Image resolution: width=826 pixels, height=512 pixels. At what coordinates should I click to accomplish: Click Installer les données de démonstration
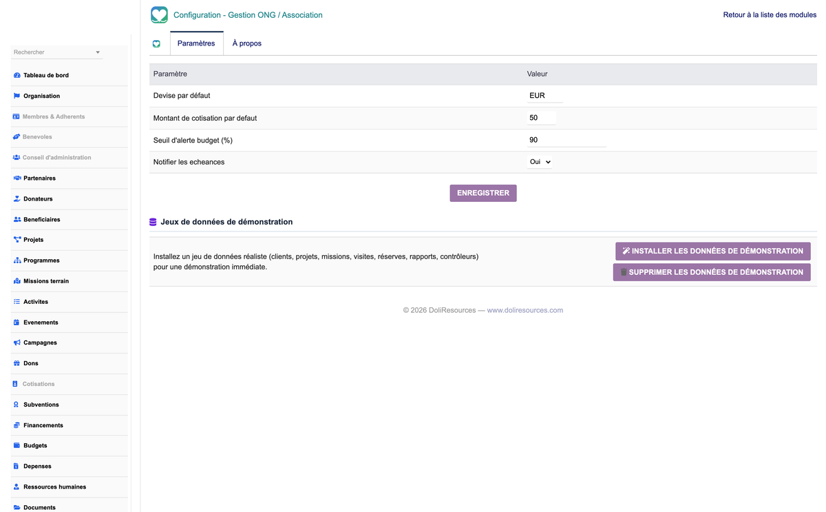712,251
